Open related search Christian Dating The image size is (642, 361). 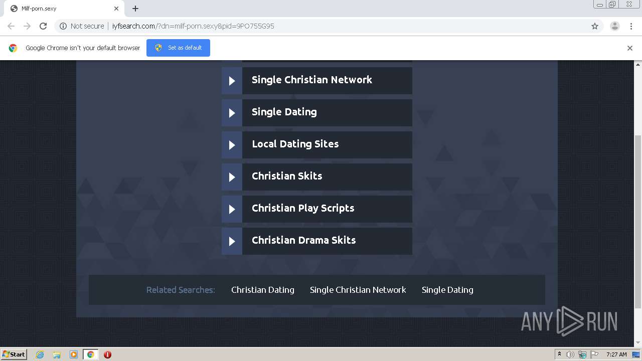263,290
